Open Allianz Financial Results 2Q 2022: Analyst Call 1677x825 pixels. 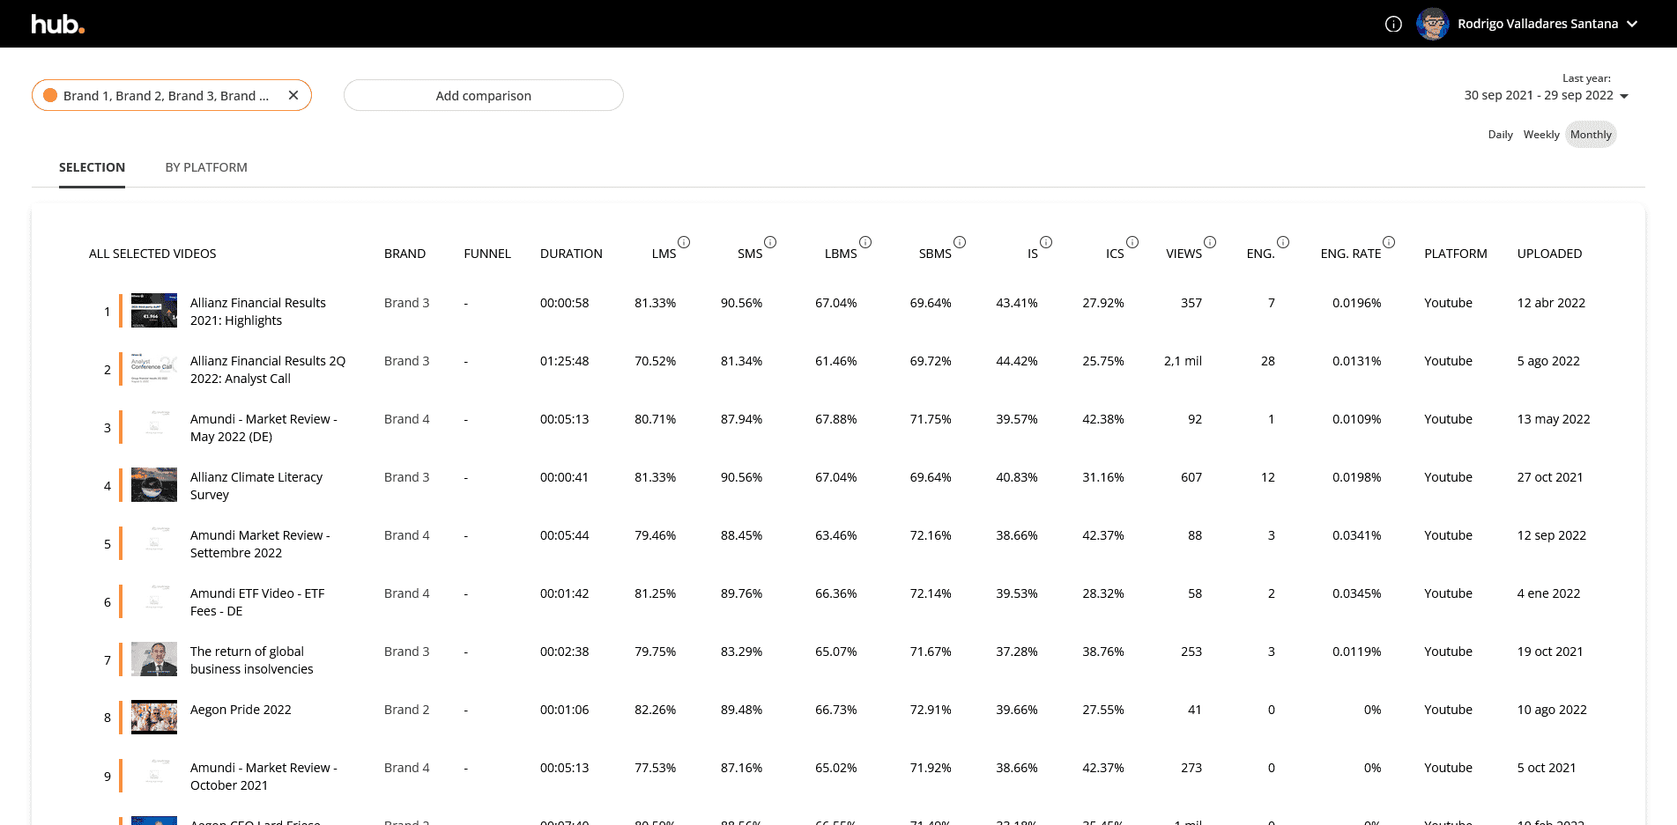pos(268,370)
